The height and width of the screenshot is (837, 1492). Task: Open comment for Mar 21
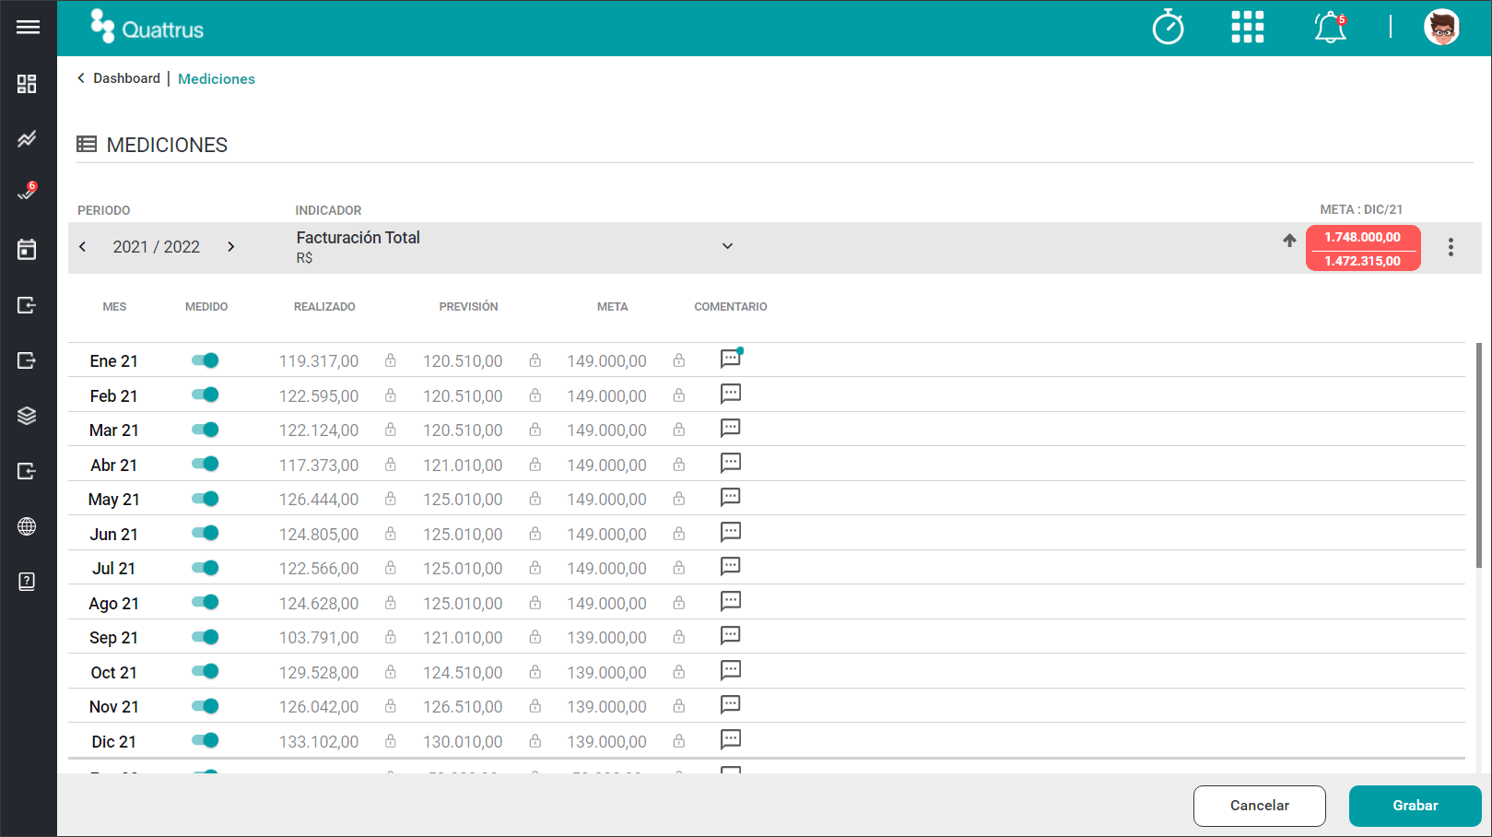point(731,428)
